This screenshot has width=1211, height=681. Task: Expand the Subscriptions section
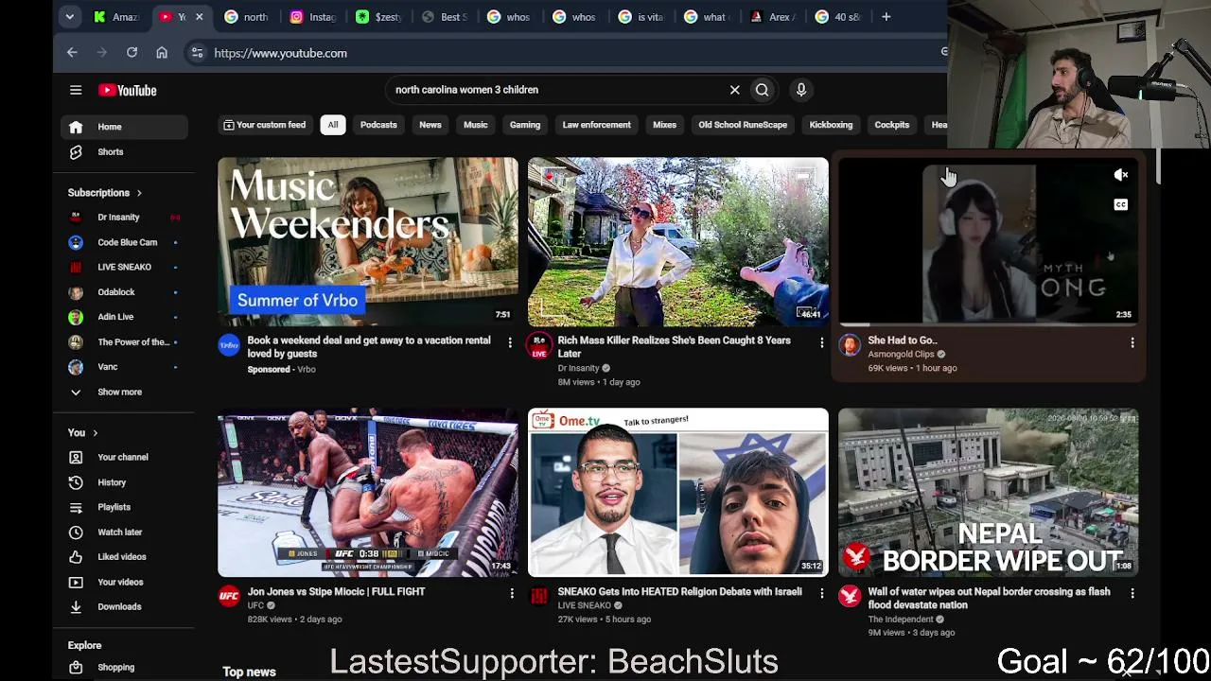[105, 193]
